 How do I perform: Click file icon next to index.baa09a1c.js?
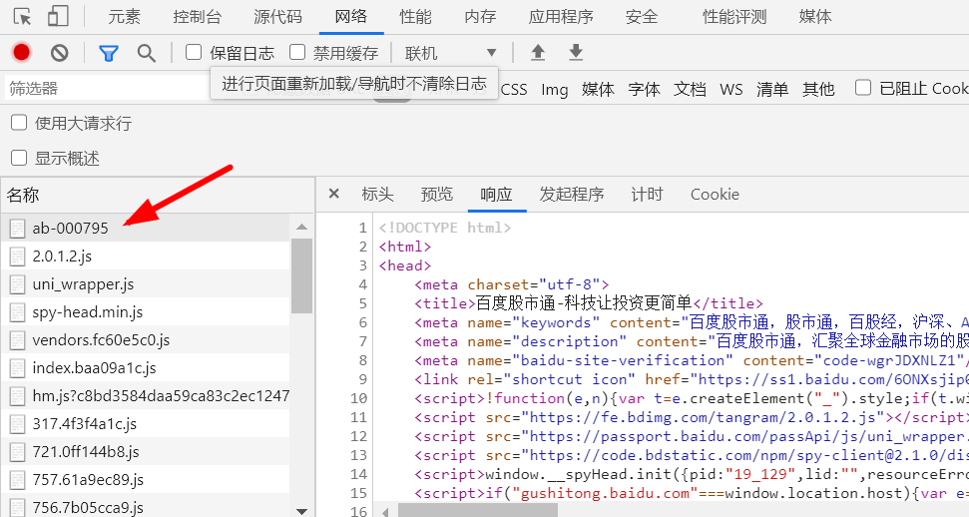pyautogui.click(x=17, y=368)
